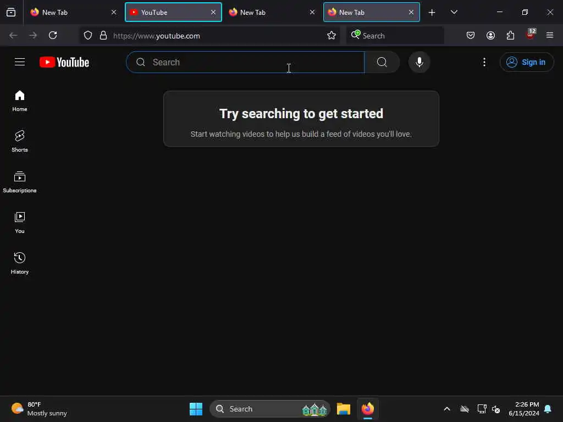Close the first New Tab
Screen dimensions: 563x422
pos(114,12)
